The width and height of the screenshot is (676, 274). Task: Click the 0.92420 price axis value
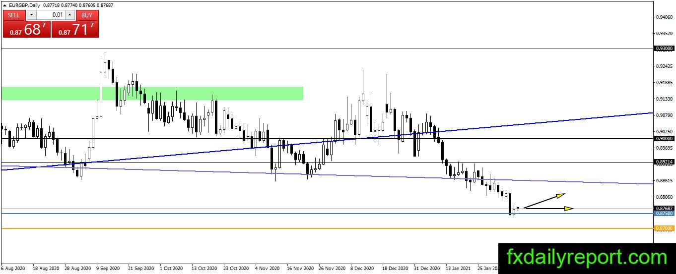click(664, 66)
